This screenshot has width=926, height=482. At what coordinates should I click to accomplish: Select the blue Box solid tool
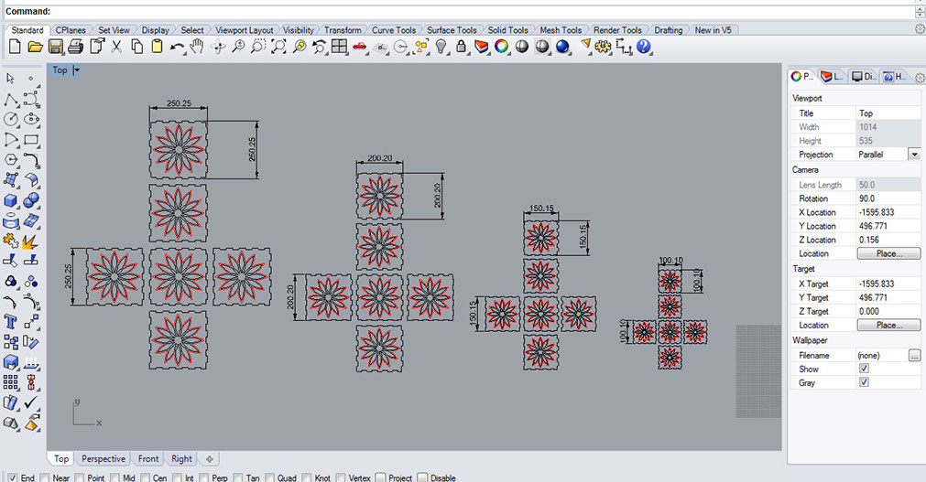[x=11, y=200]
